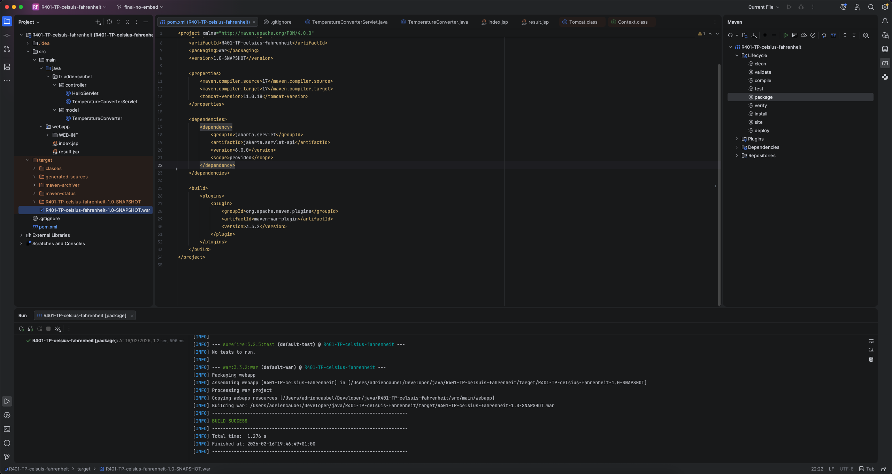The height and width of the screenshot is (474, 892).
Task: Clear the Run console output
Action: point(871,359)
